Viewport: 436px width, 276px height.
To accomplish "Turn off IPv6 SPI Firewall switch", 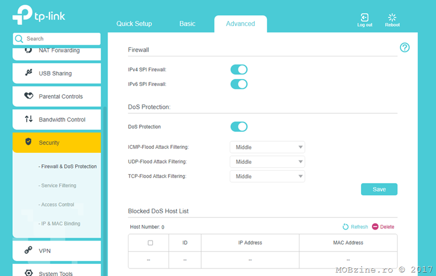I will pos(239,84).
